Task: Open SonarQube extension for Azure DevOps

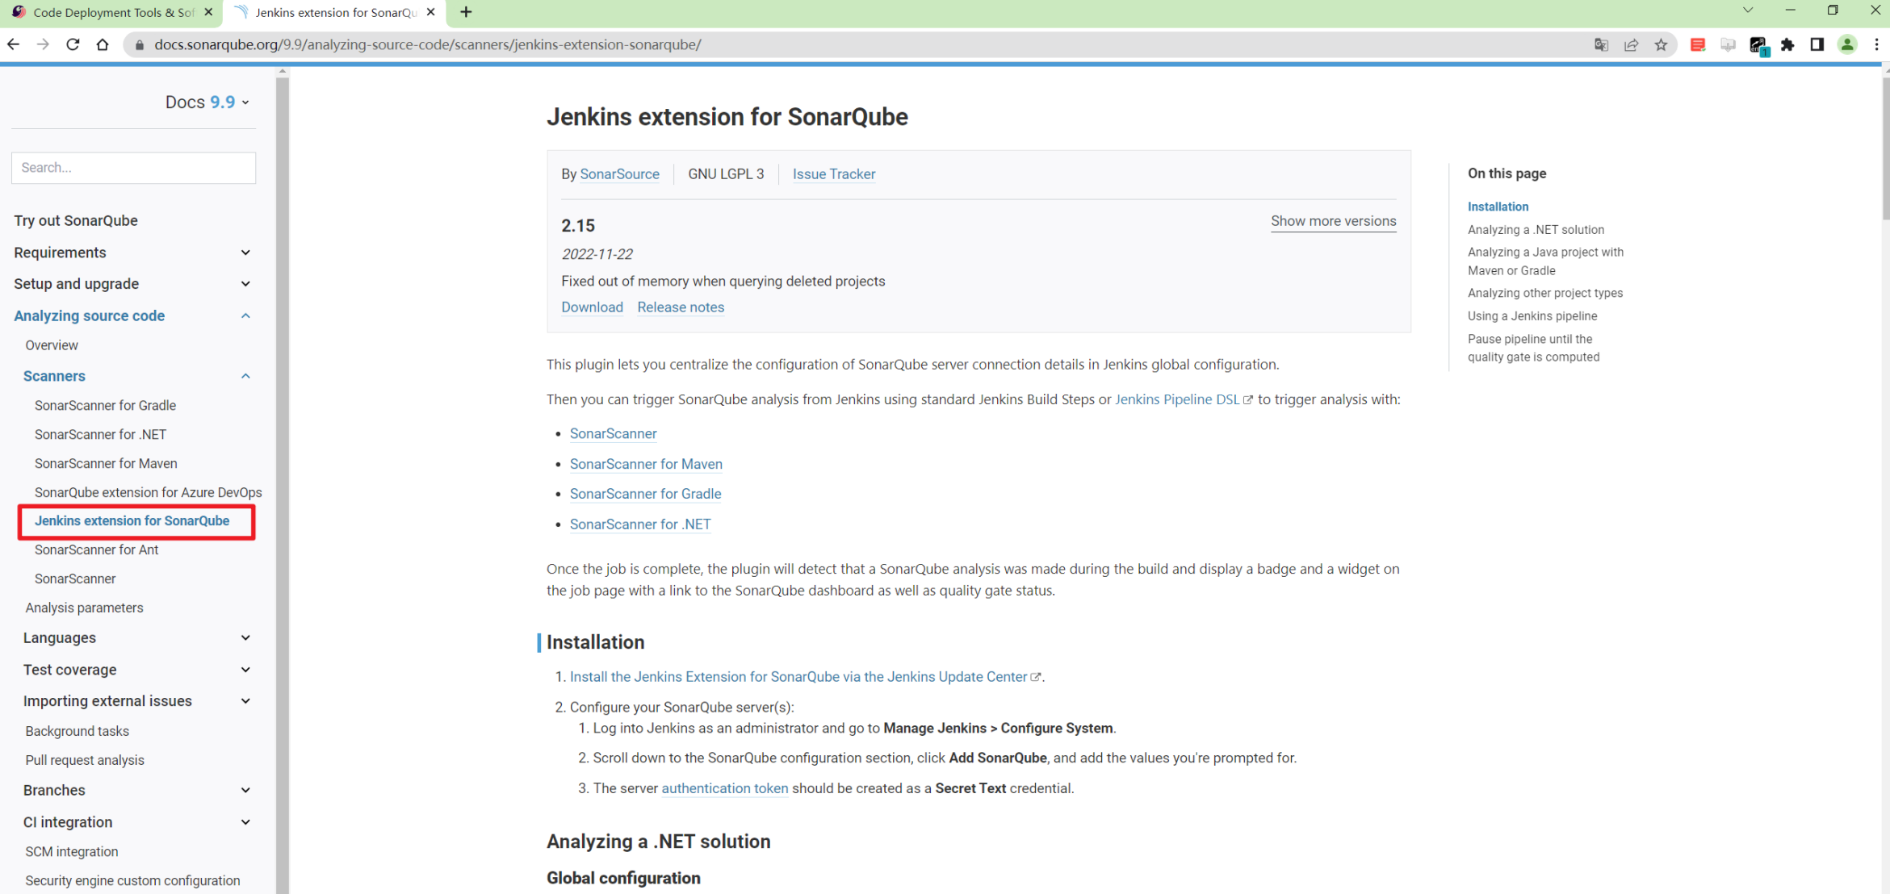Action: [148, 492]
